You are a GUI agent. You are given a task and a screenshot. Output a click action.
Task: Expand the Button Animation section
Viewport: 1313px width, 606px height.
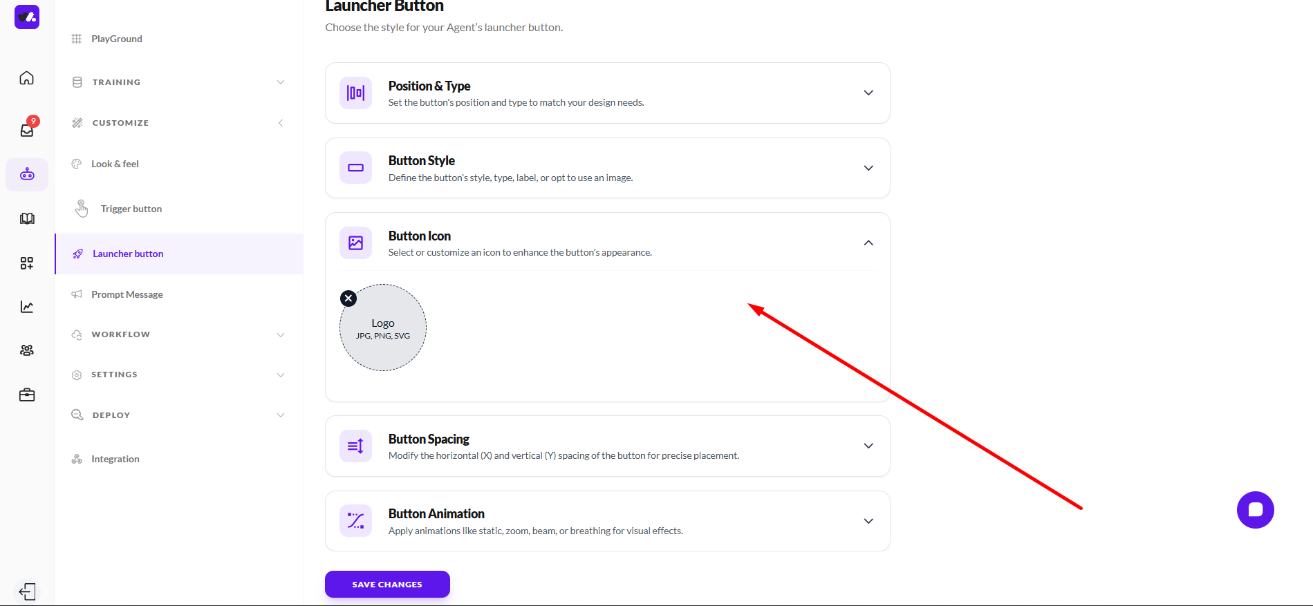pos(868,521)
